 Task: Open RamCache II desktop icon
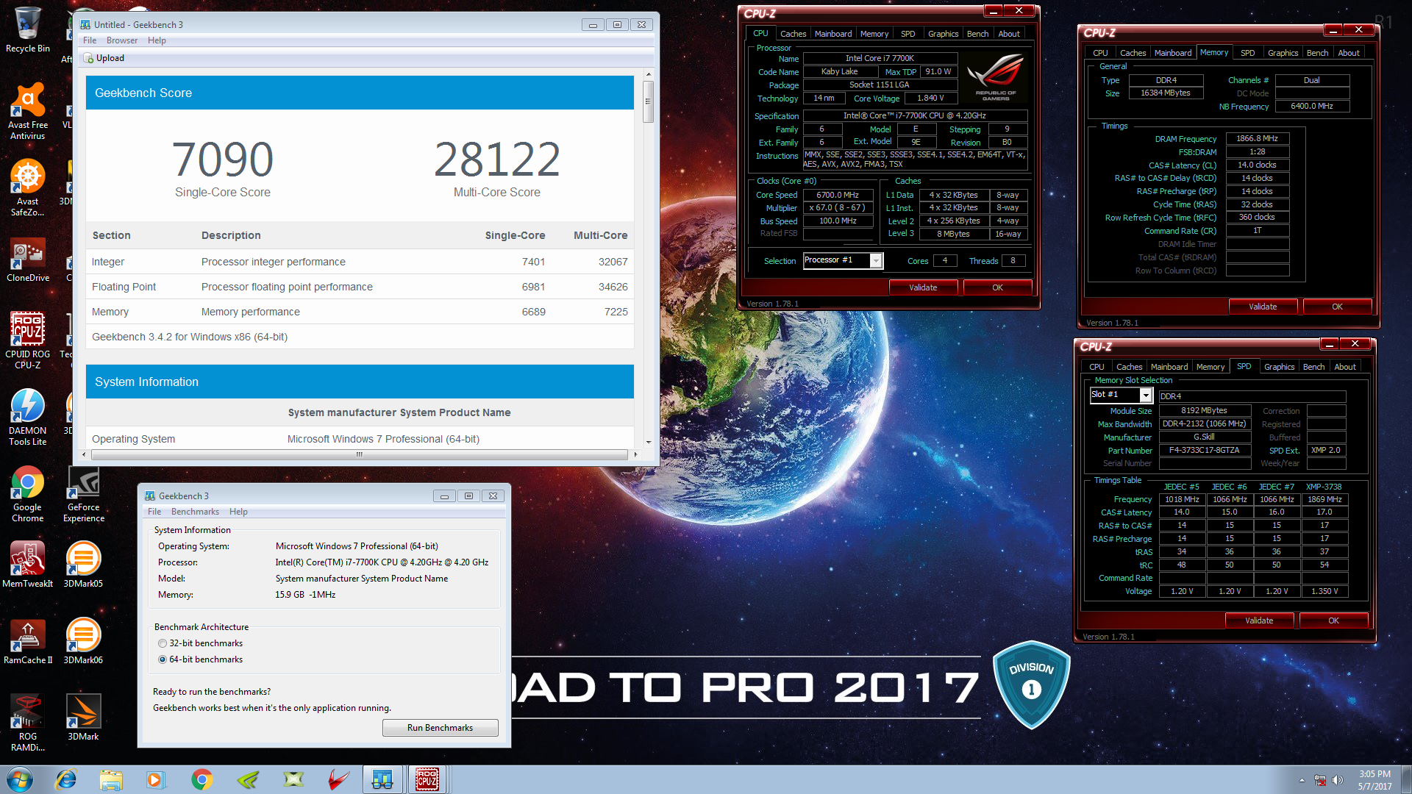coord(27,641)
